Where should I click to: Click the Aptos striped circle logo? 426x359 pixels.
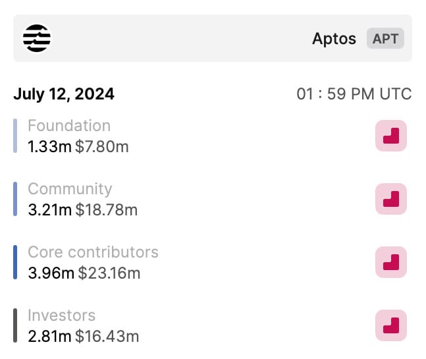(37, 38)
